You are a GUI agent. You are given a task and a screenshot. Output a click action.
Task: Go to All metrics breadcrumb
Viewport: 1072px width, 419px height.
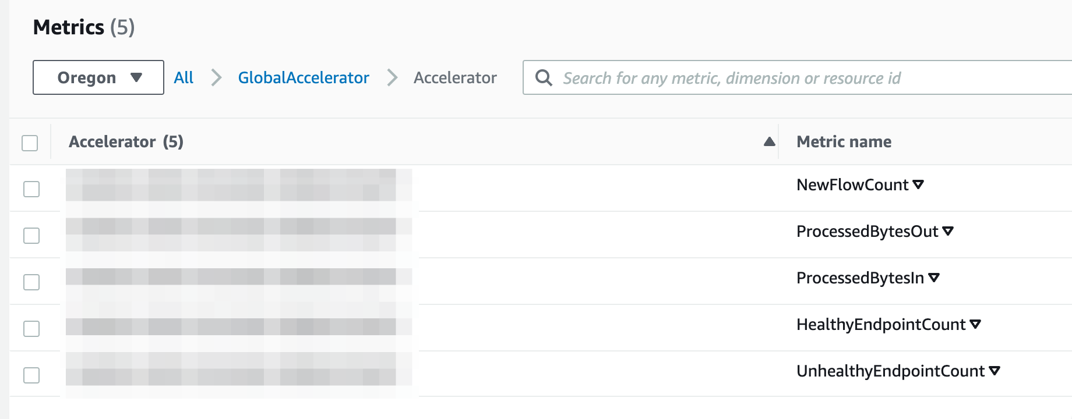pos(184,77)
